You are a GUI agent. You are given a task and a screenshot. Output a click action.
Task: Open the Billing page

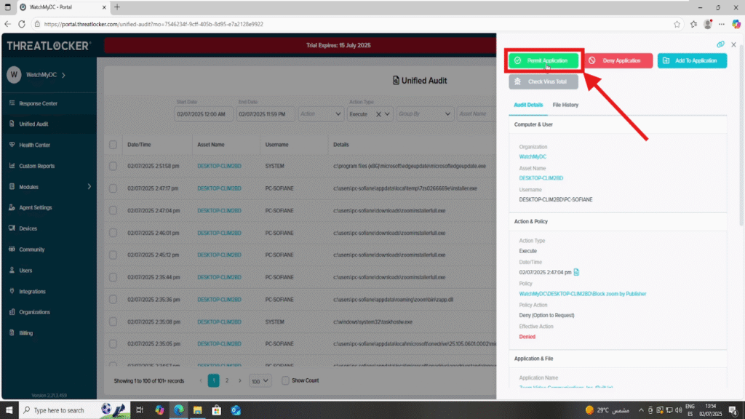(25, 333)
